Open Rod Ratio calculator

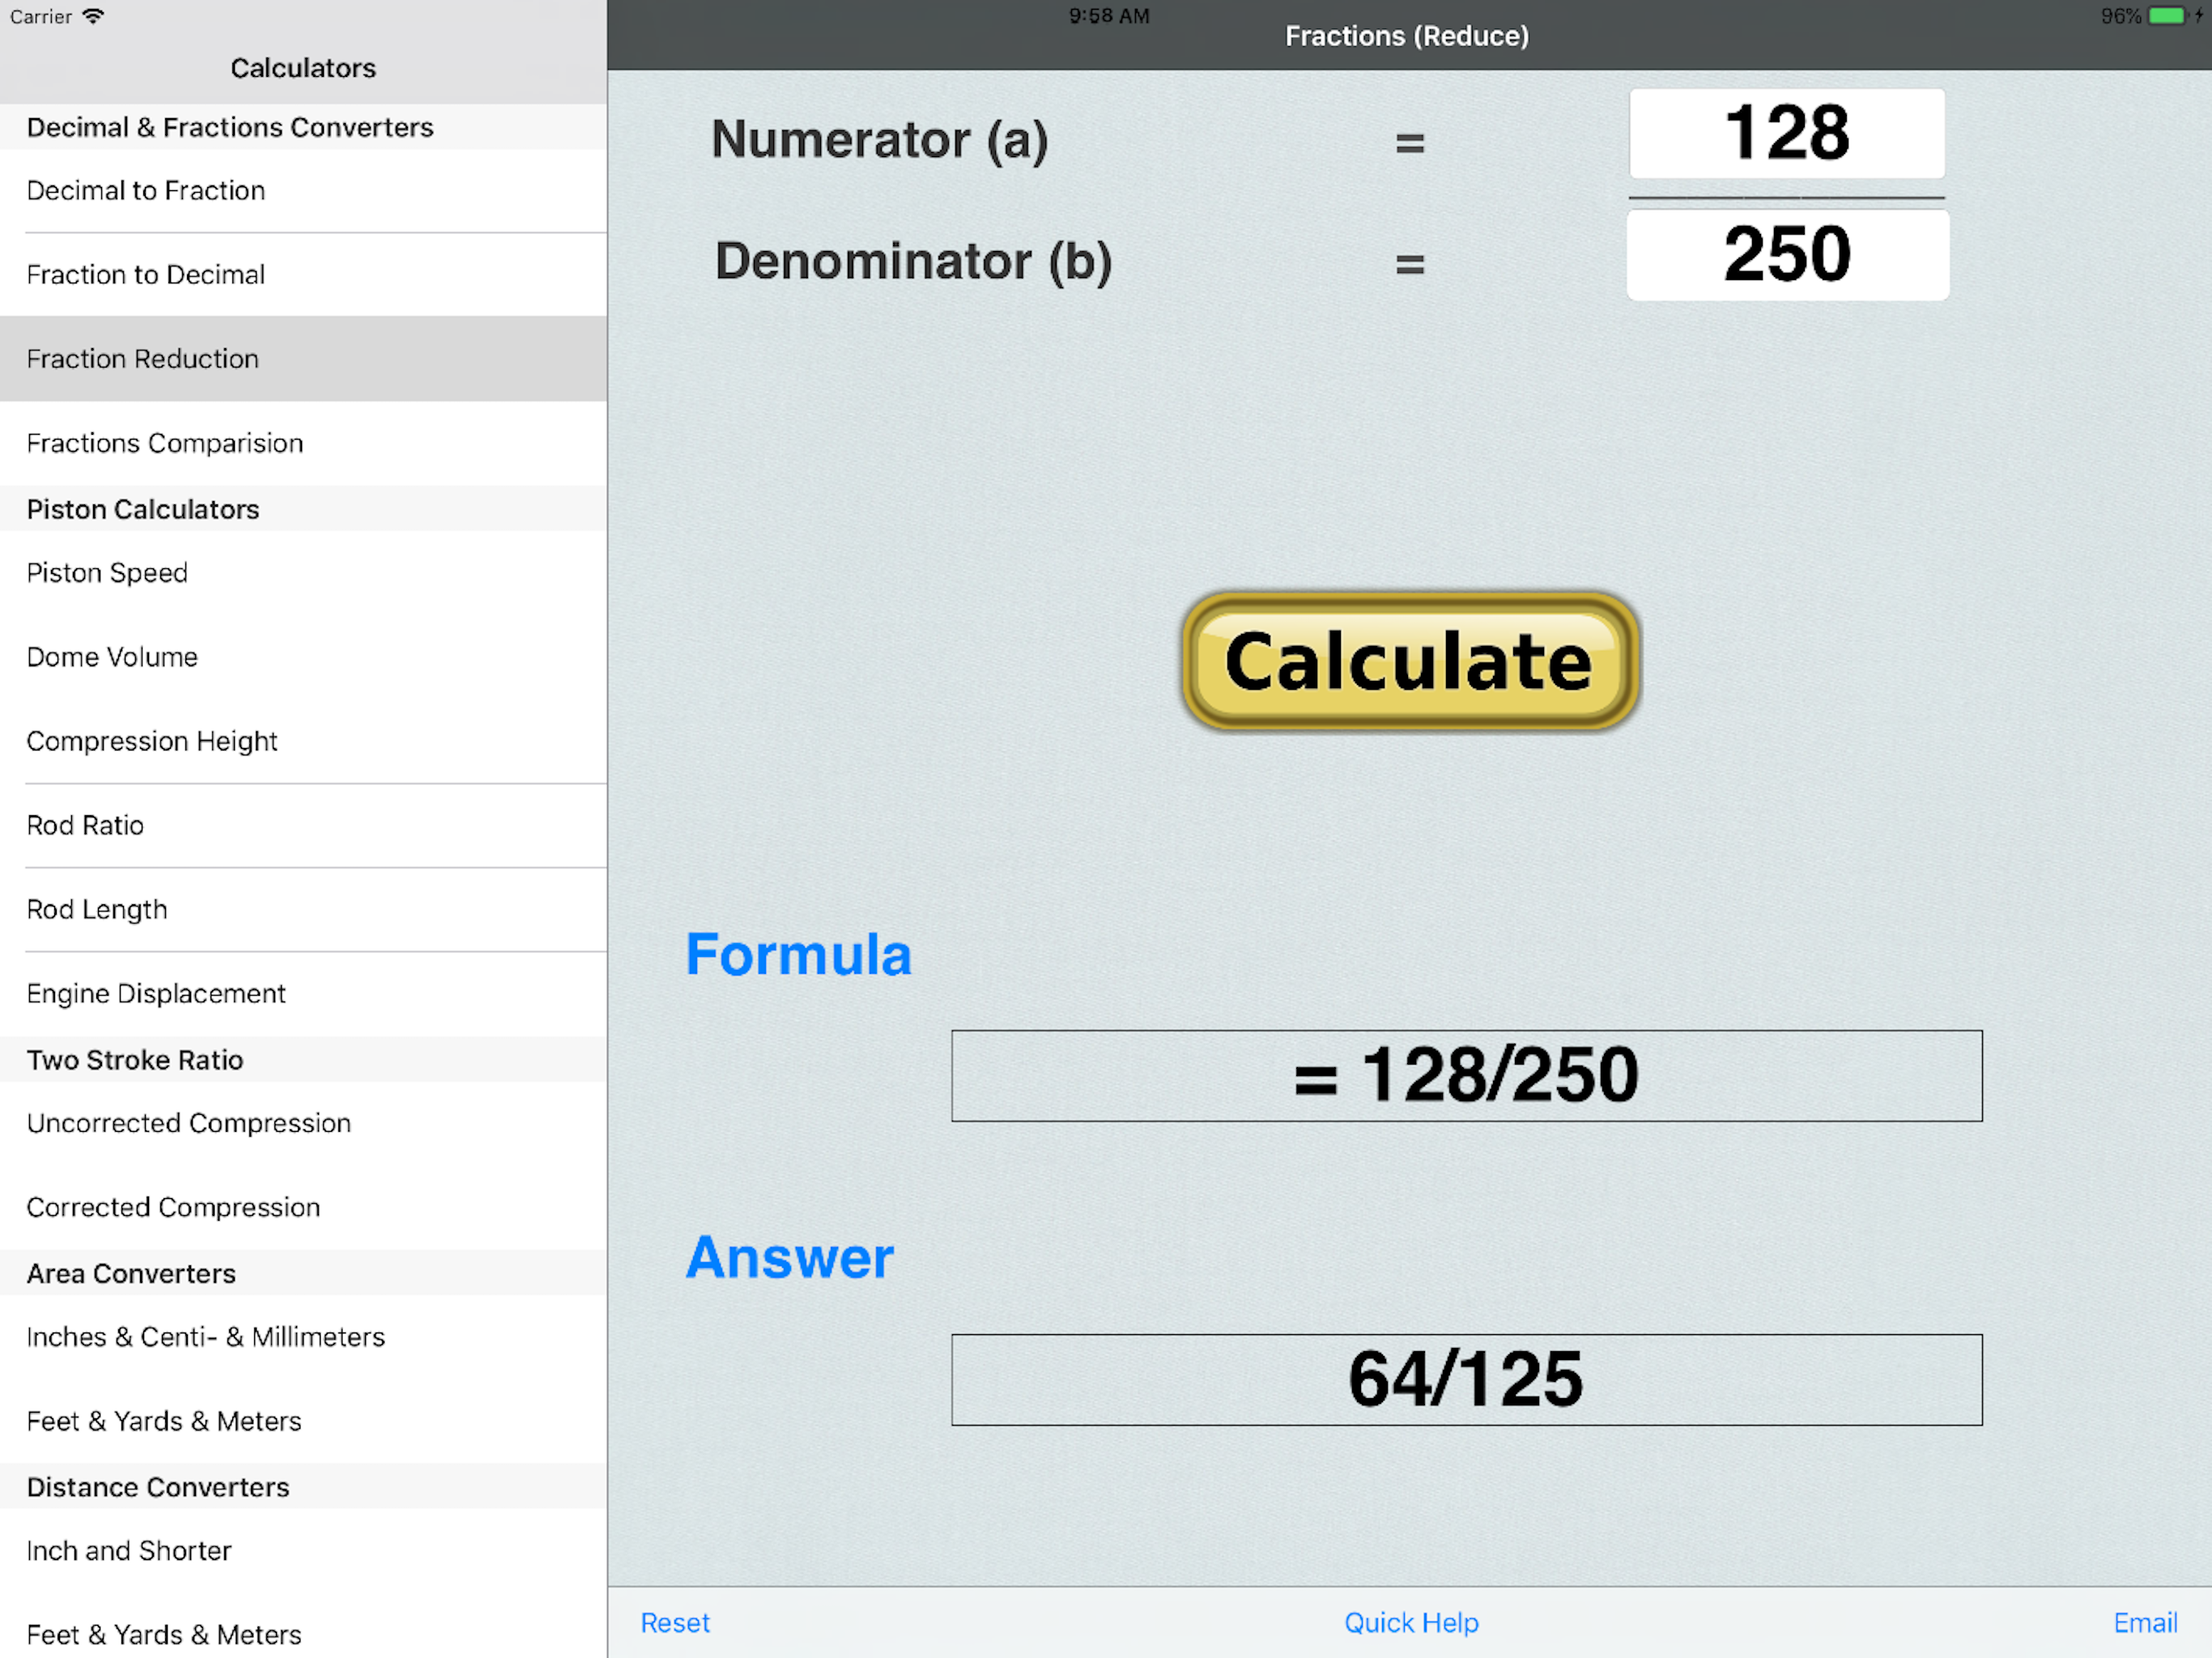[85, 825]
